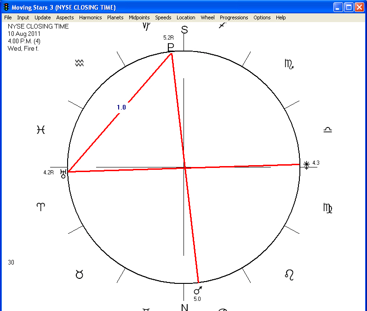Click the Pluto position label 5.2R
Image resolution: width=367 pixels, height=311 pixels.
coord(168,37)
